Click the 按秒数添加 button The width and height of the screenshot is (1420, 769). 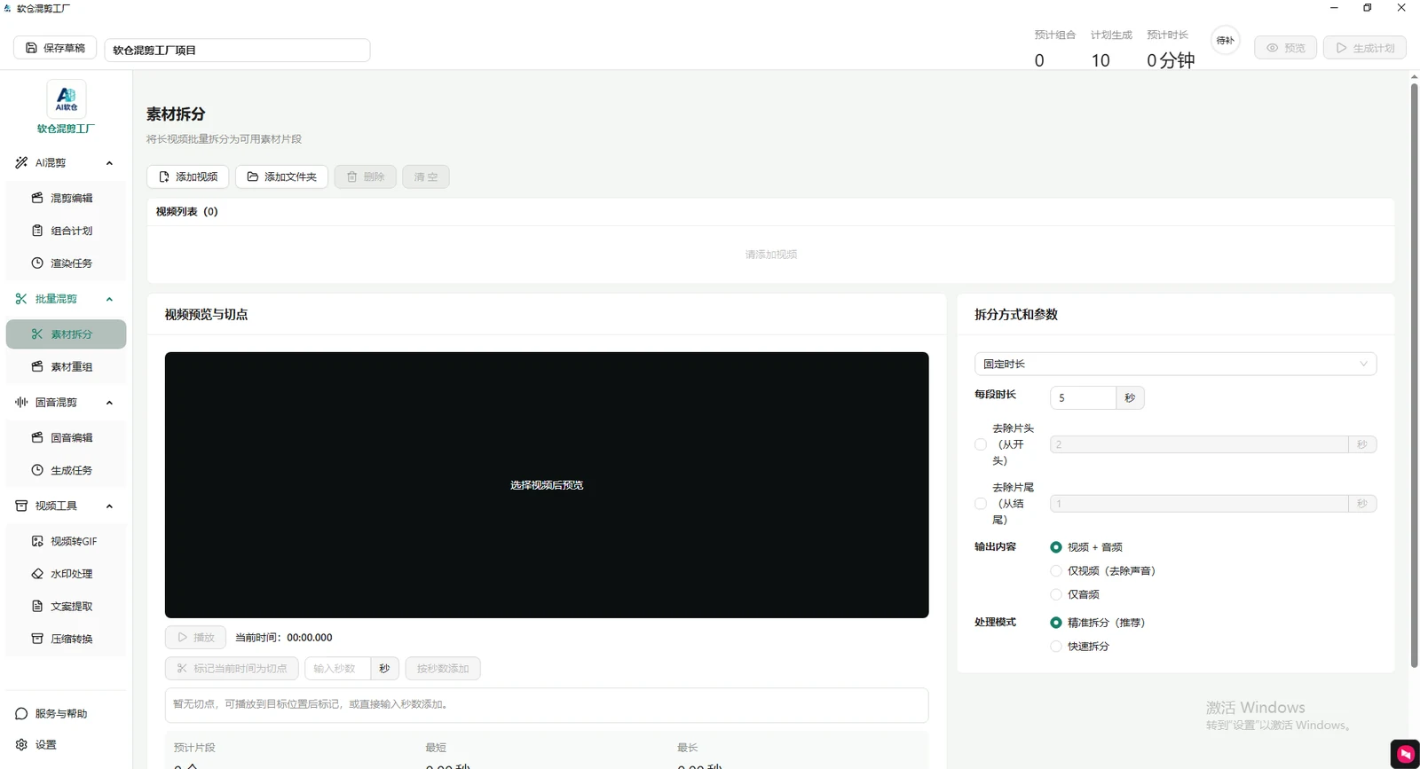pyautogui.click(x=443, y=669)
